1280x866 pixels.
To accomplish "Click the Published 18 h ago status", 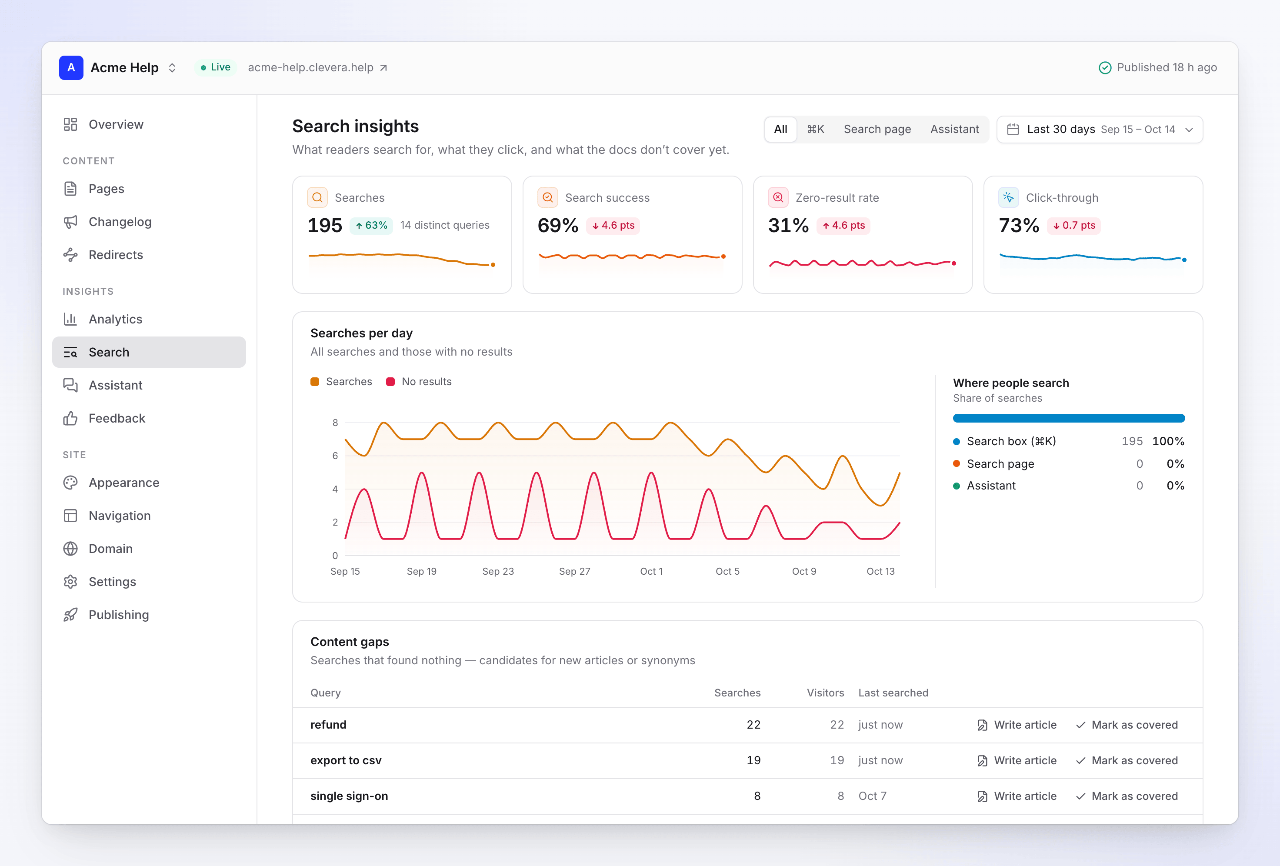I will pos(1157,68).
